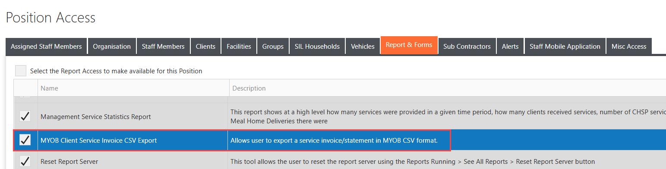The width and height of the screenshot is (666, 169).
Task: Select the 'Management Service Statistics Report' row name
Action: click(96, 116)
